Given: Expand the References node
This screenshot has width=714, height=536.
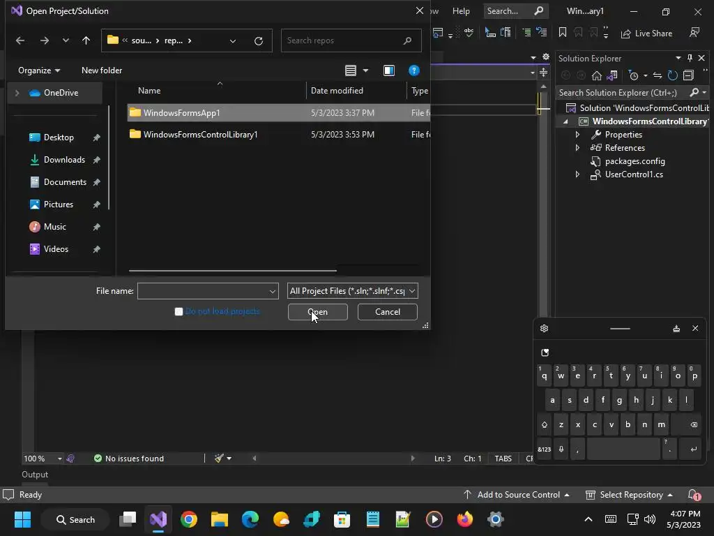Looking at the screenshot, I should pos(577,148).
